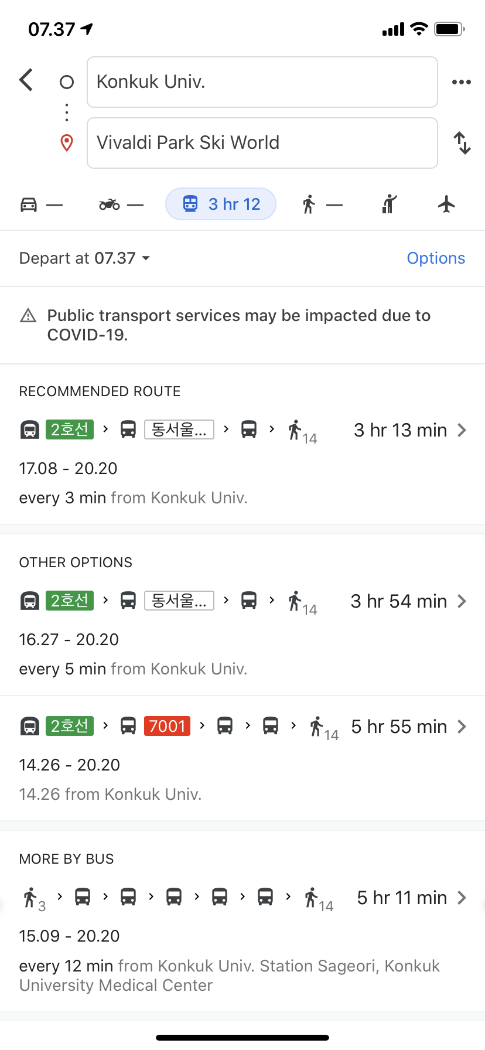Image resolution: width=485 pixels, height=1050 pixels.
Task: Open the Depart at 07.37 dropdown
Action: (85, 258)
